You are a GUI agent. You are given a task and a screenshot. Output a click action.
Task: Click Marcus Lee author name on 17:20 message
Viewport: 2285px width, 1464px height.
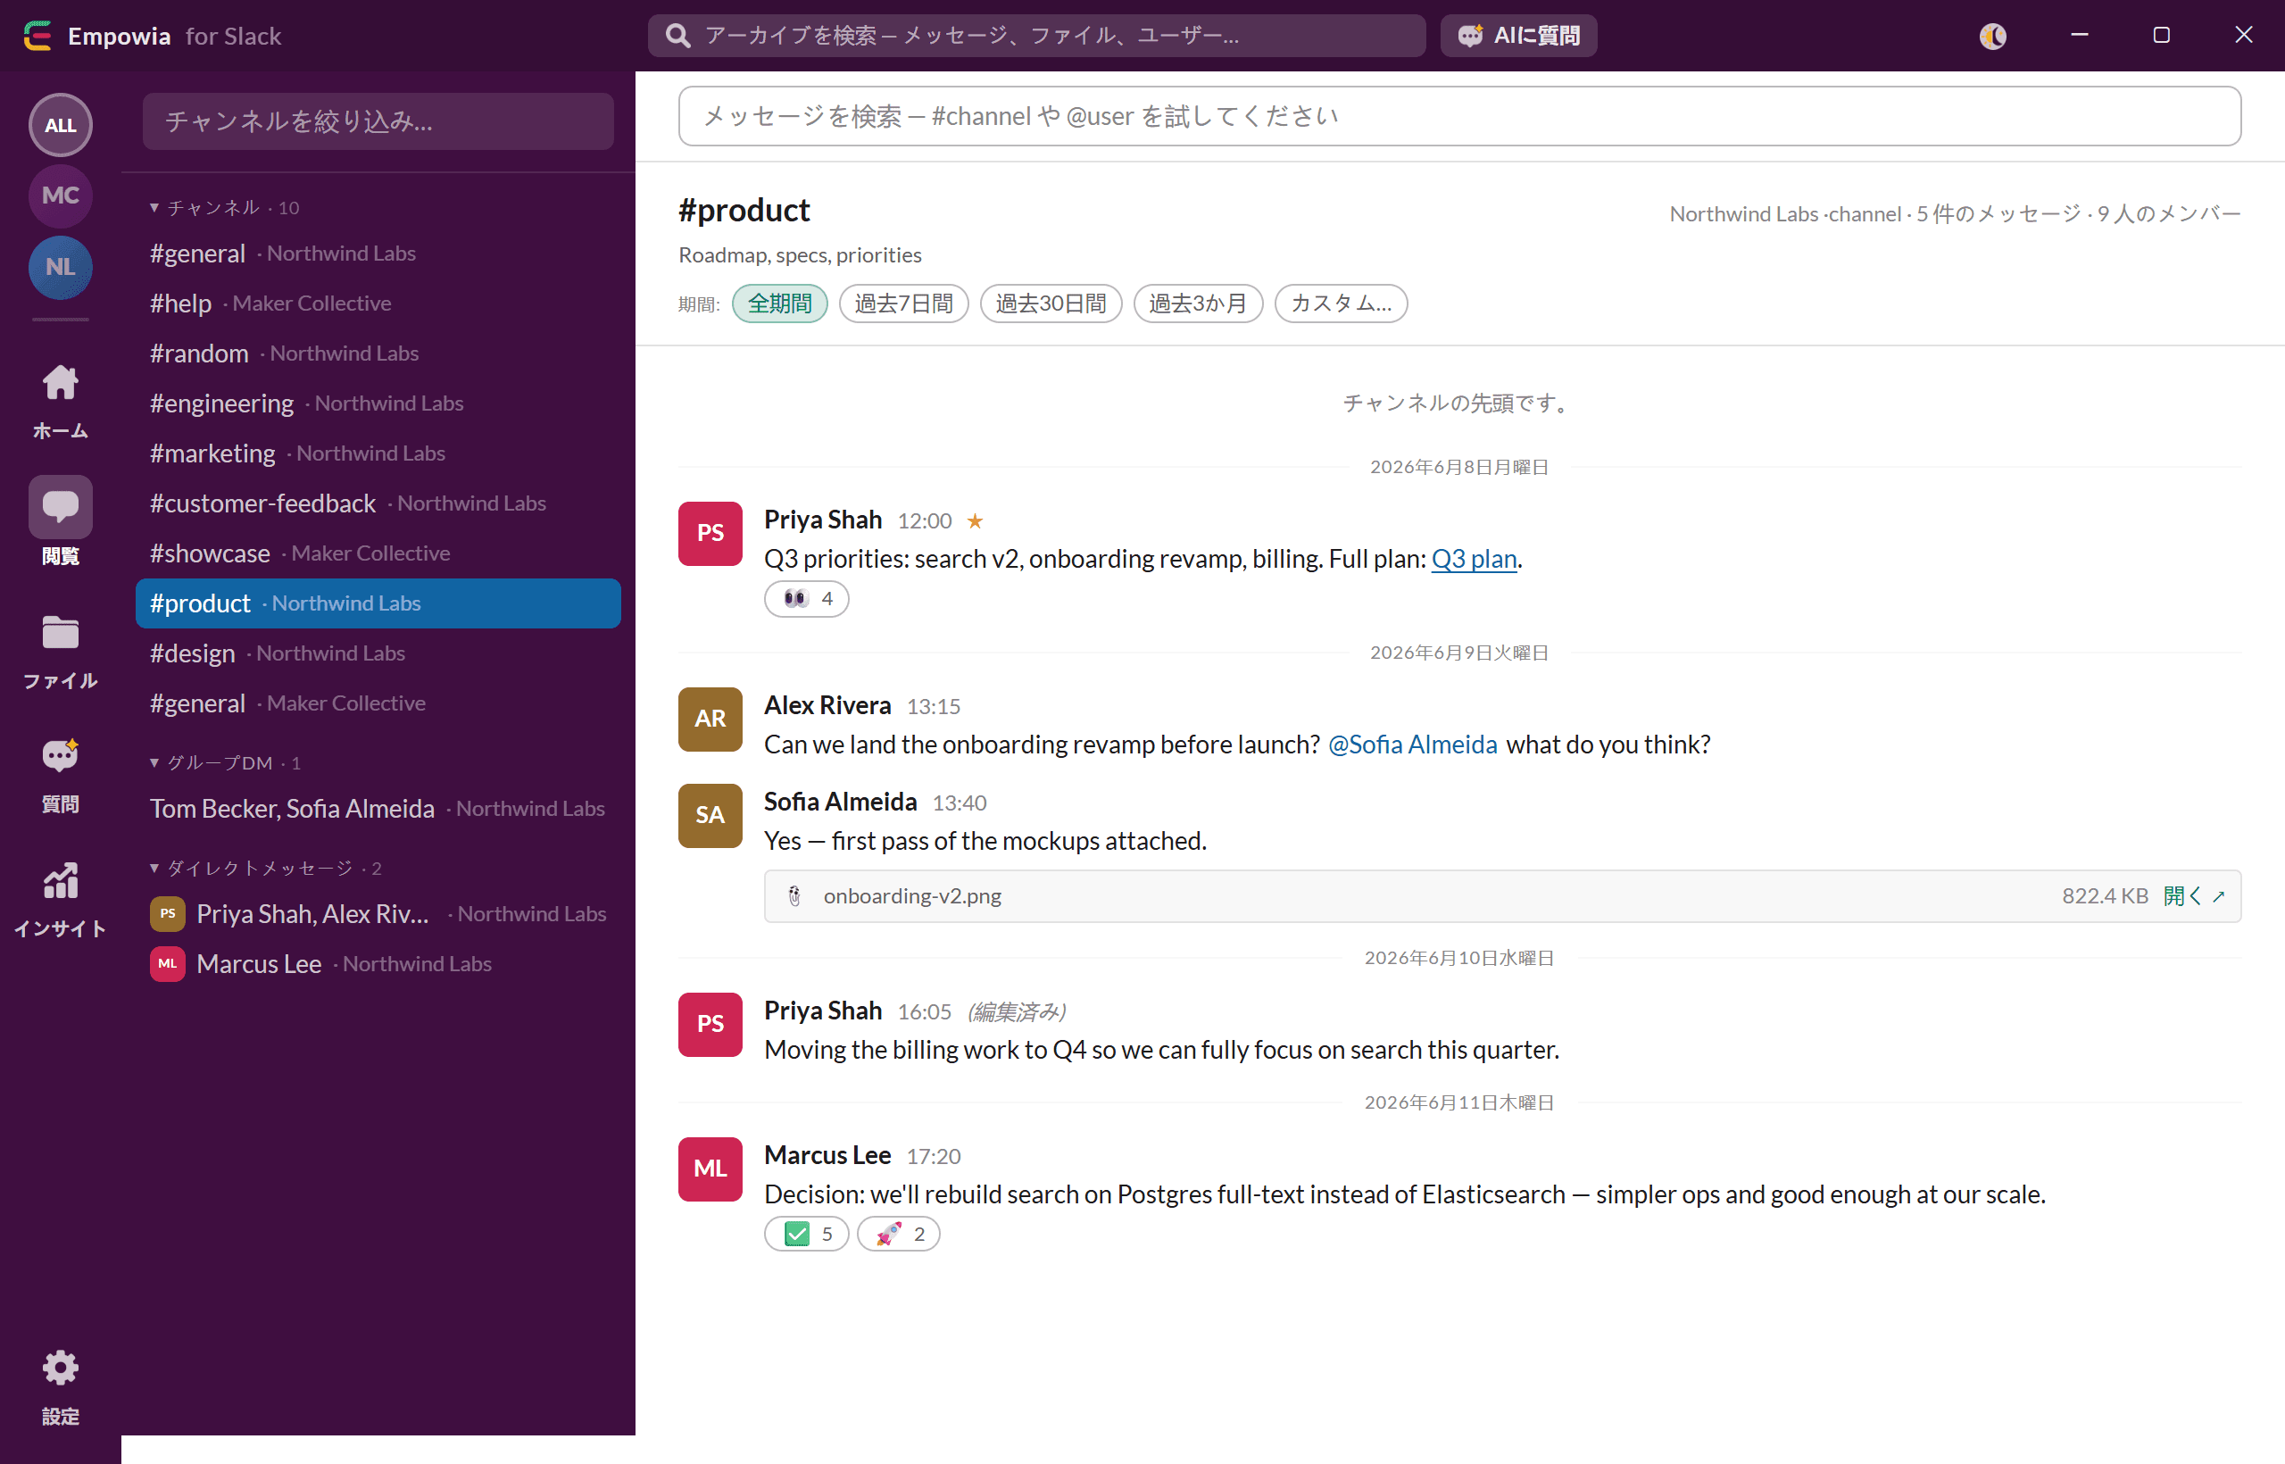827,1155
